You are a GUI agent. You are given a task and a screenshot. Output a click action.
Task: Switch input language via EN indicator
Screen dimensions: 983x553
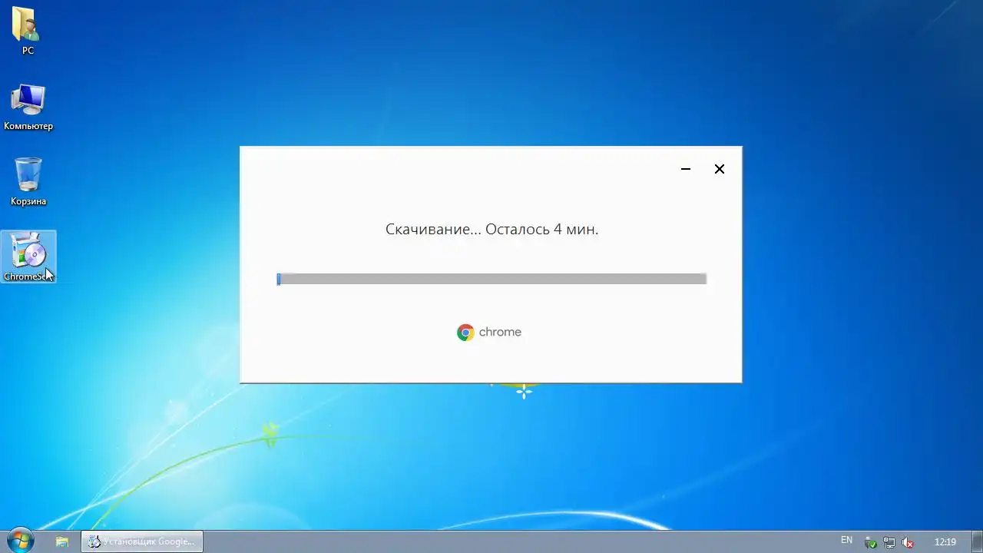coord(846,540)
